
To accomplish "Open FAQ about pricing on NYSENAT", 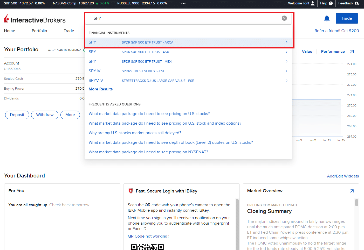I will 148,152.
